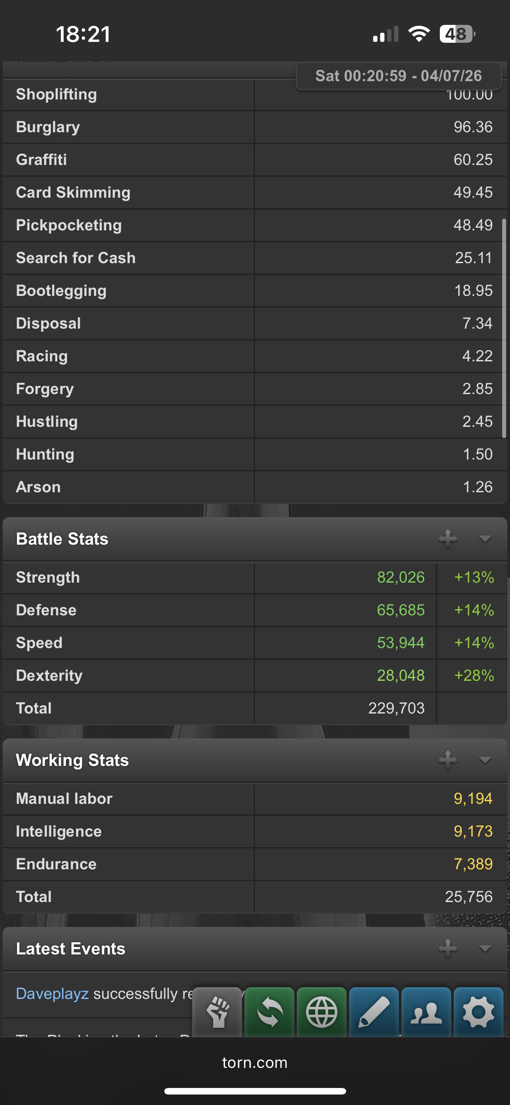
Task: Tap the Burglary skill row
Action: 255,127
